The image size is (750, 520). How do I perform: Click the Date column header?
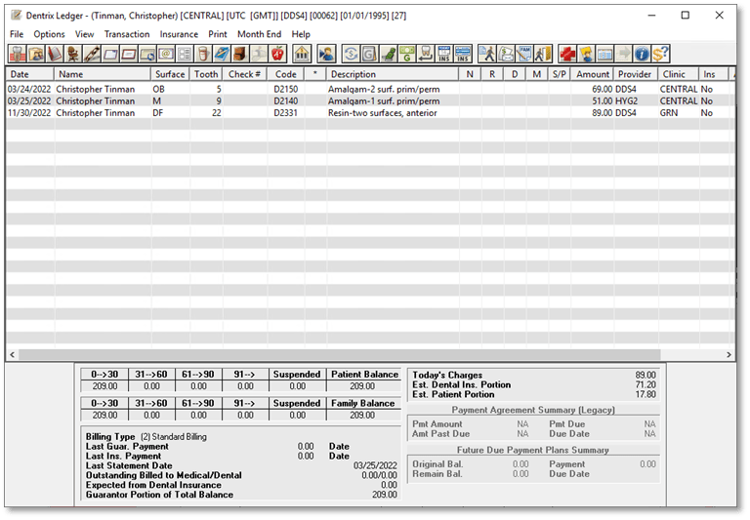point(29,74)
